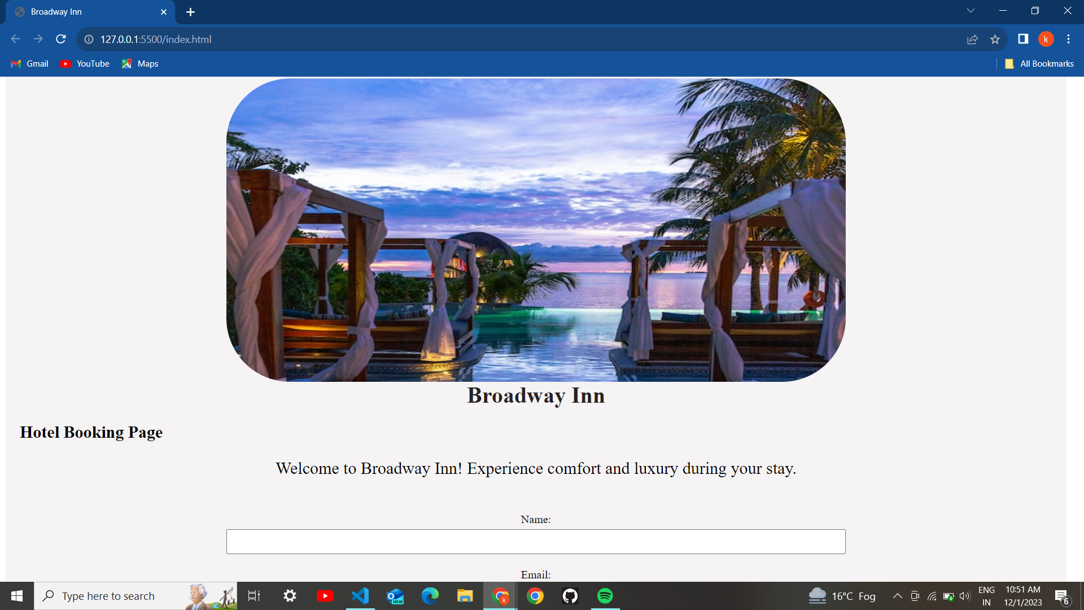Show hidden system tray icons
This screenshot has width=1084, height=610.
[x=897, y=596]
